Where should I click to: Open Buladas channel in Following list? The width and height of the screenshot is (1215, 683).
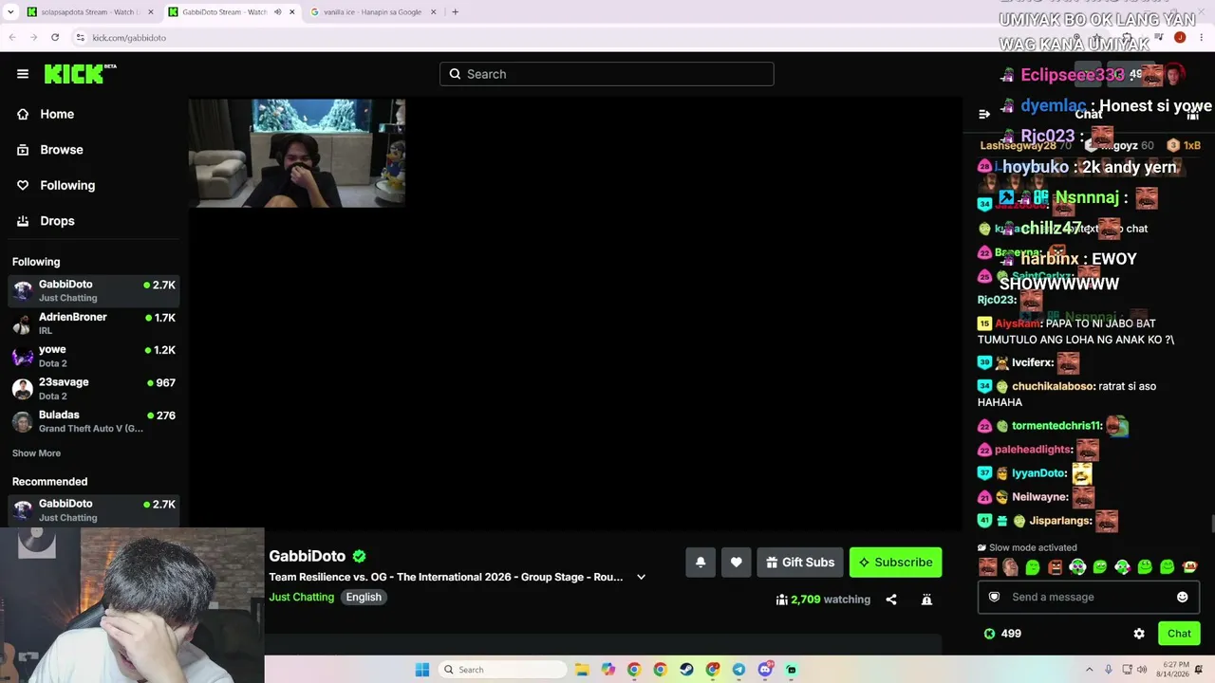(x=93, y=421)
